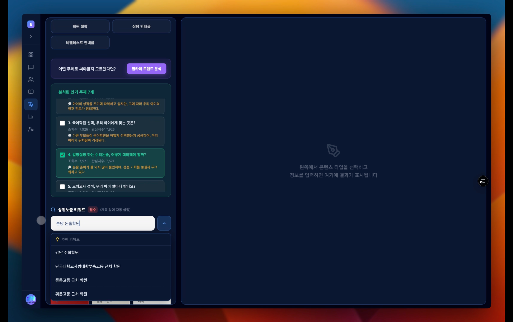
Task: Collapse the keyword suggestions with chevron-up button
Action: [x=164, y=223]
